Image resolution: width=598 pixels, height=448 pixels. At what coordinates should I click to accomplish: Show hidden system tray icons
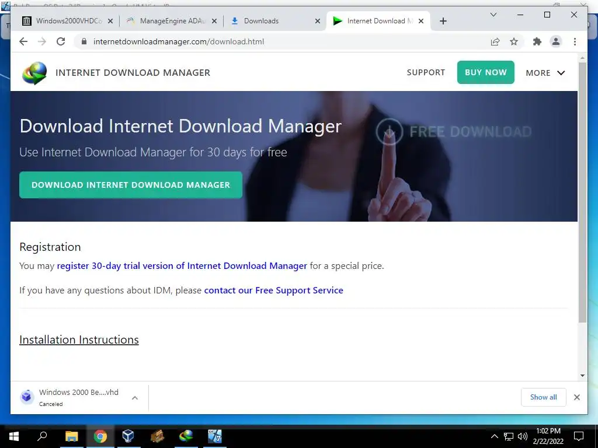tap(494, 436)
